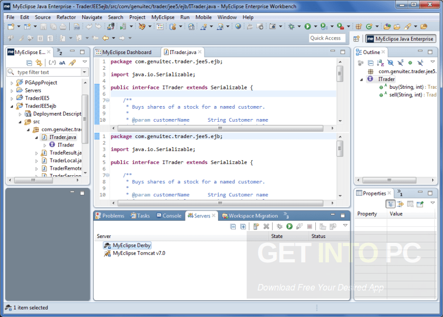Screen dimensions: 443x317
Task: Click the snapshot camera toolbar icon
Action: 273,27
